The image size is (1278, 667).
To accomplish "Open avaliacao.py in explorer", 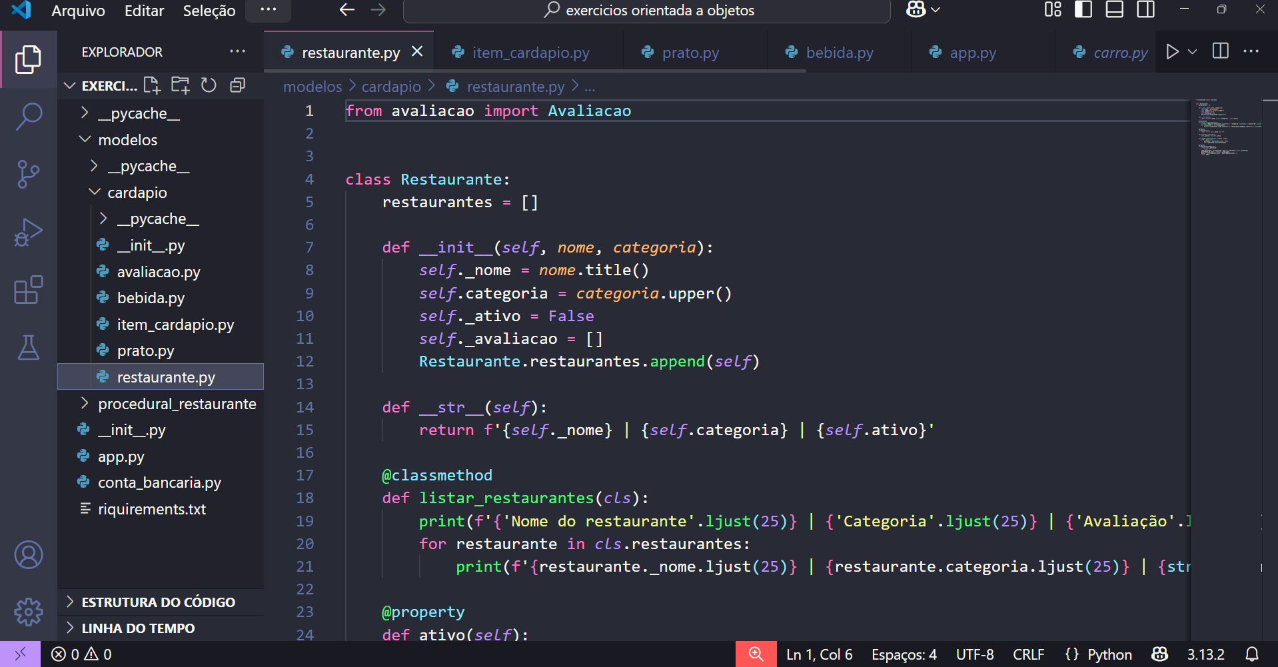I will [x=160, y=272].
